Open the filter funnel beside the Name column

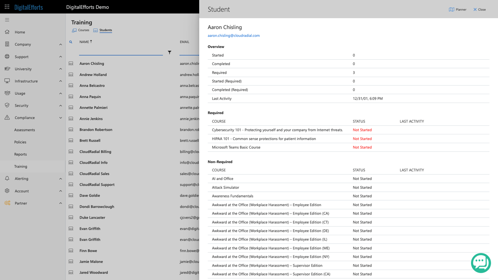170,52
